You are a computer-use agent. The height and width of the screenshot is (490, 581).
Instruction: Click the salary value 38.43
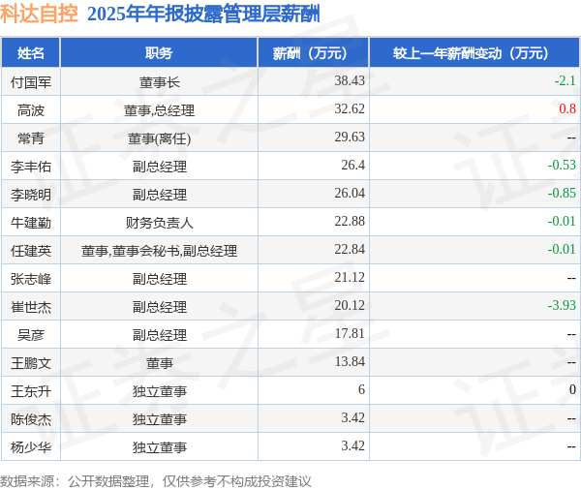(350, 80)
